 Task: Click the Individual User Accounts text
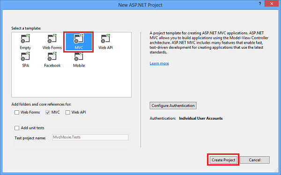click(x=201, y=118)
